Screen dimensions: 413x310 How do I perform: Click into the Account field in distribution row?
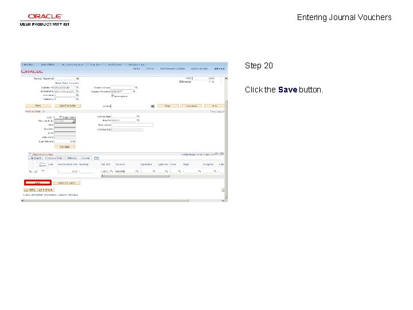coord(125,171)
